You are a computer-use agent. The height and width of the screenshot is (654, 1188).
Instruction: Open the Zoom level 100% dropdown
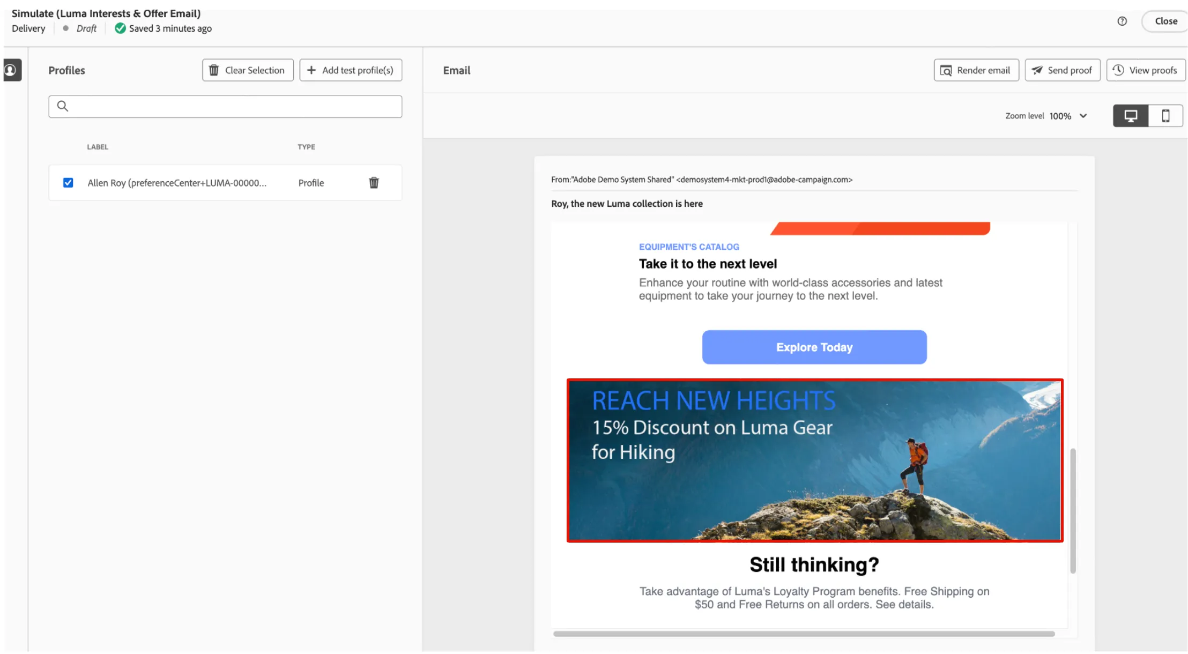tap(1068, 116)
